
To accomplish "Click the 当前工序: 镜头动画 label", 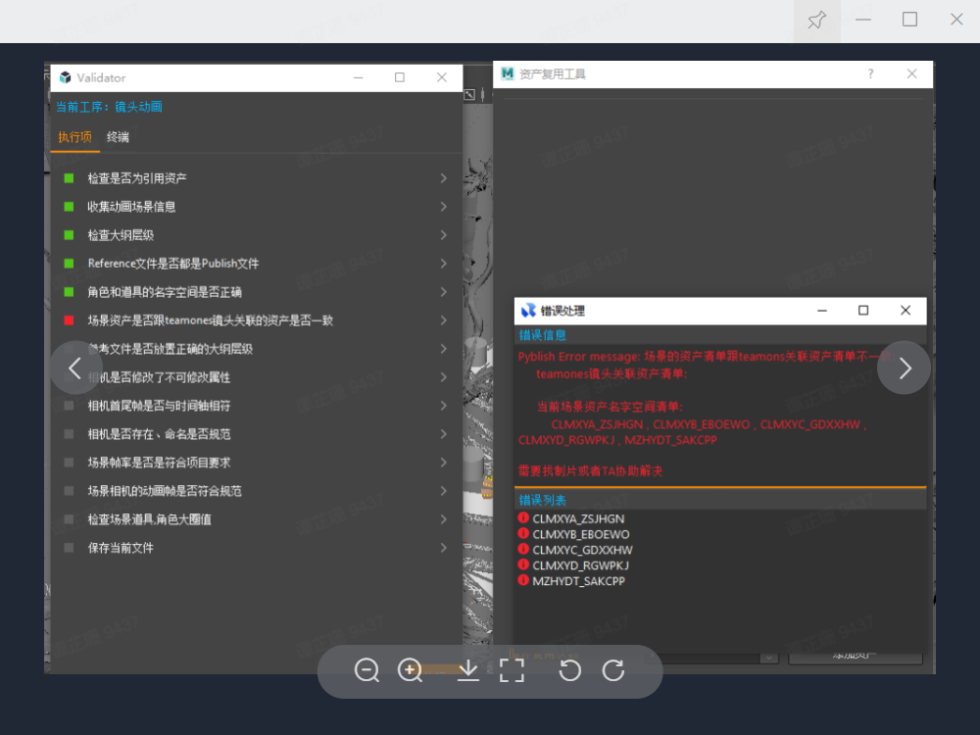I will tap(109, 107).
